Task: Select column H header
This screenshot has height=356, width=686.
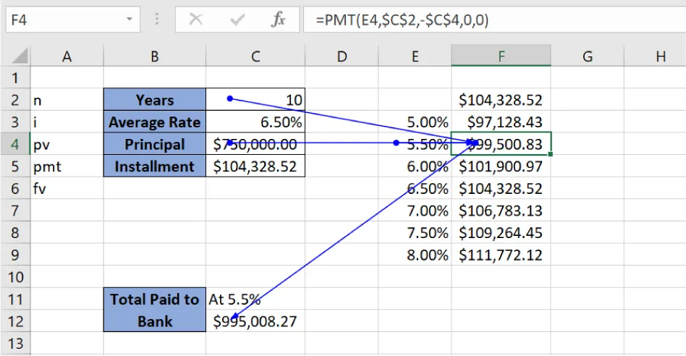Action: (659, 56)
